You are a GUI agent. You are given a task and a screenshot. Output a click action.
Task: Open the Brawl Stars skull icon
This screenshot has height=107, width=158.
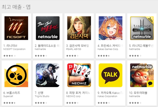tap(16, 75)
